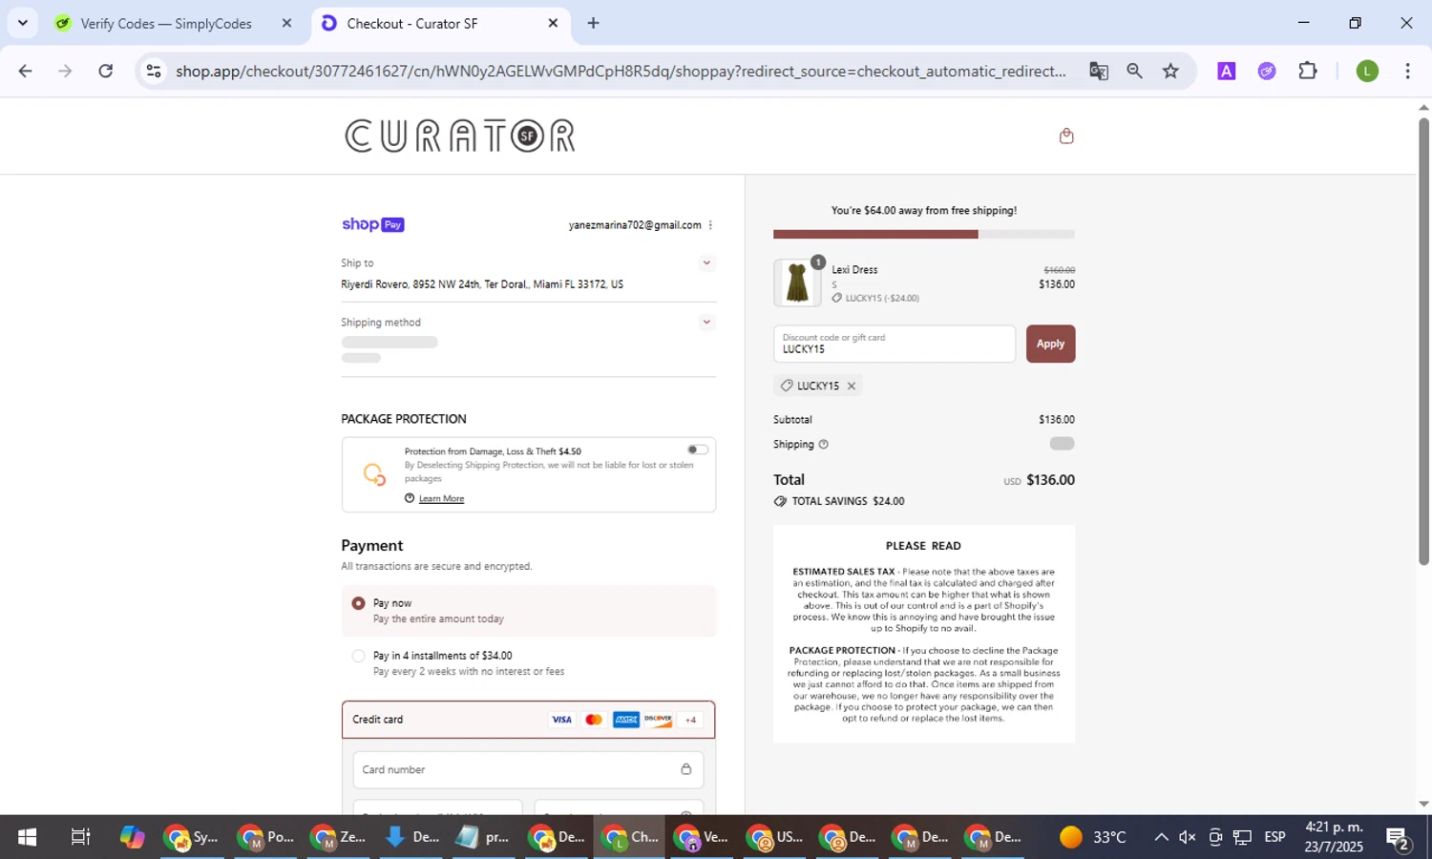This screenshot has width=1432, height=859.
Task: Switch to the Ze... Chrome taskbar window
Action: 339,837
